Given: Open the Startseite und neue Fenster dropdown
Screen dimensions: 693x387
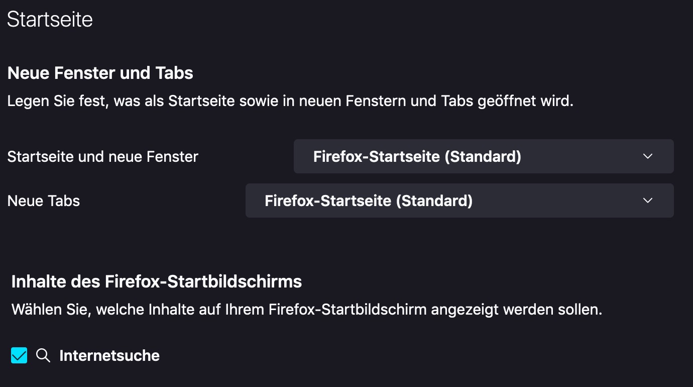Looking at the screenshot, I should coord(483,156).
